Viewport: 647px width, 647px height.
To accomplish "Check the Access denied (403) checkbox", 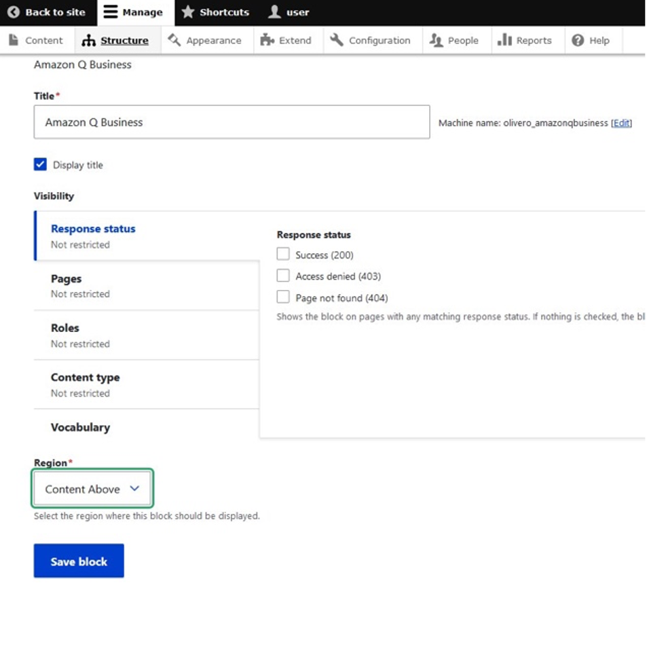I will (283, 275).
